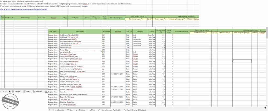Open the Modifiers tab in lower sheet bar

point(82,110)
